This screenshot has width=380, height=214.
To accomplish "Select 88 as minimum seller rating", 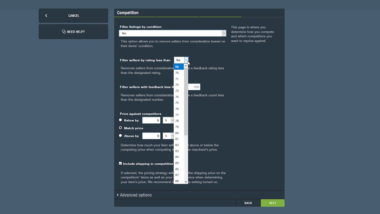I will click(x=179, y=181).
